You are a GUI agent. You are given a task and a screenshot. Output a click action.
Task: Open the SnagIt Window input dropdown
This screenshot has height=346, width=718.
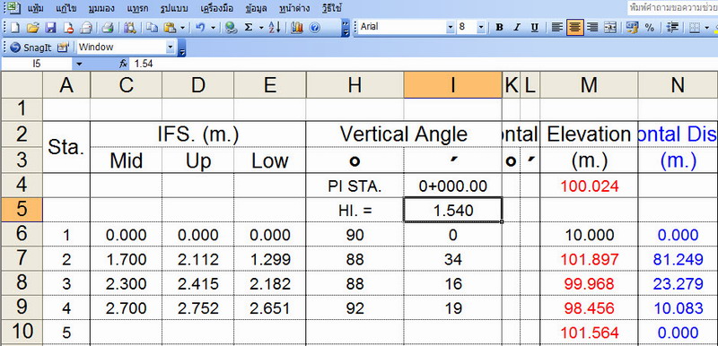171,48
